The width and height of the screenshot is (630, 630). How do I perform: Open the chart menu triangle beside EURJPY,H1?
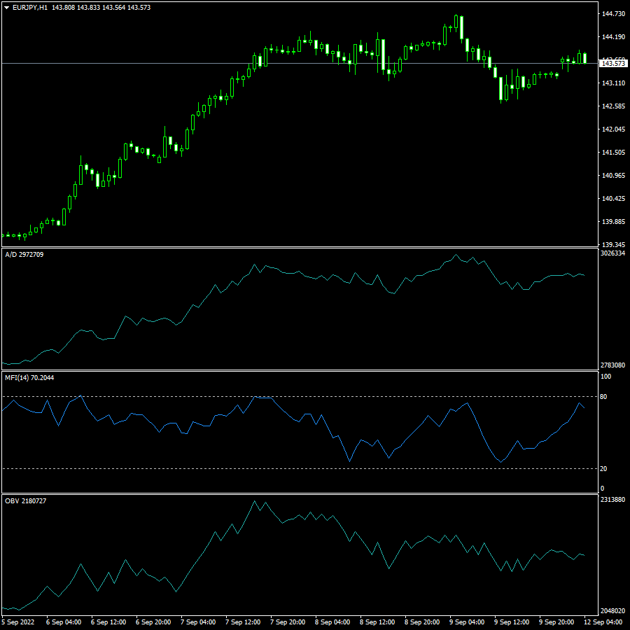click(x=7, y=7)
